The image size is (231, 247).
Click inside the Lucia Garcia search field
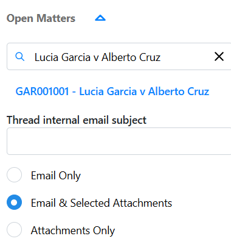[x=119, y=57]
